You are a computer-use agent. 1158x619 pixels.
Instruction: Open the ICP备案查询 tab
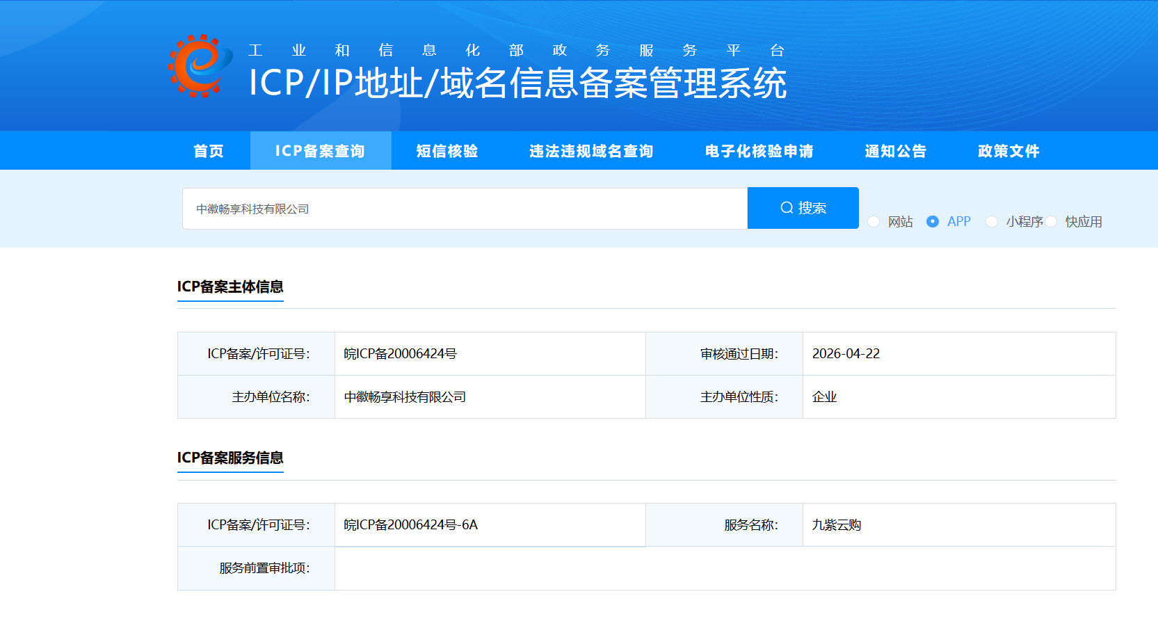(x=321, y=151)
